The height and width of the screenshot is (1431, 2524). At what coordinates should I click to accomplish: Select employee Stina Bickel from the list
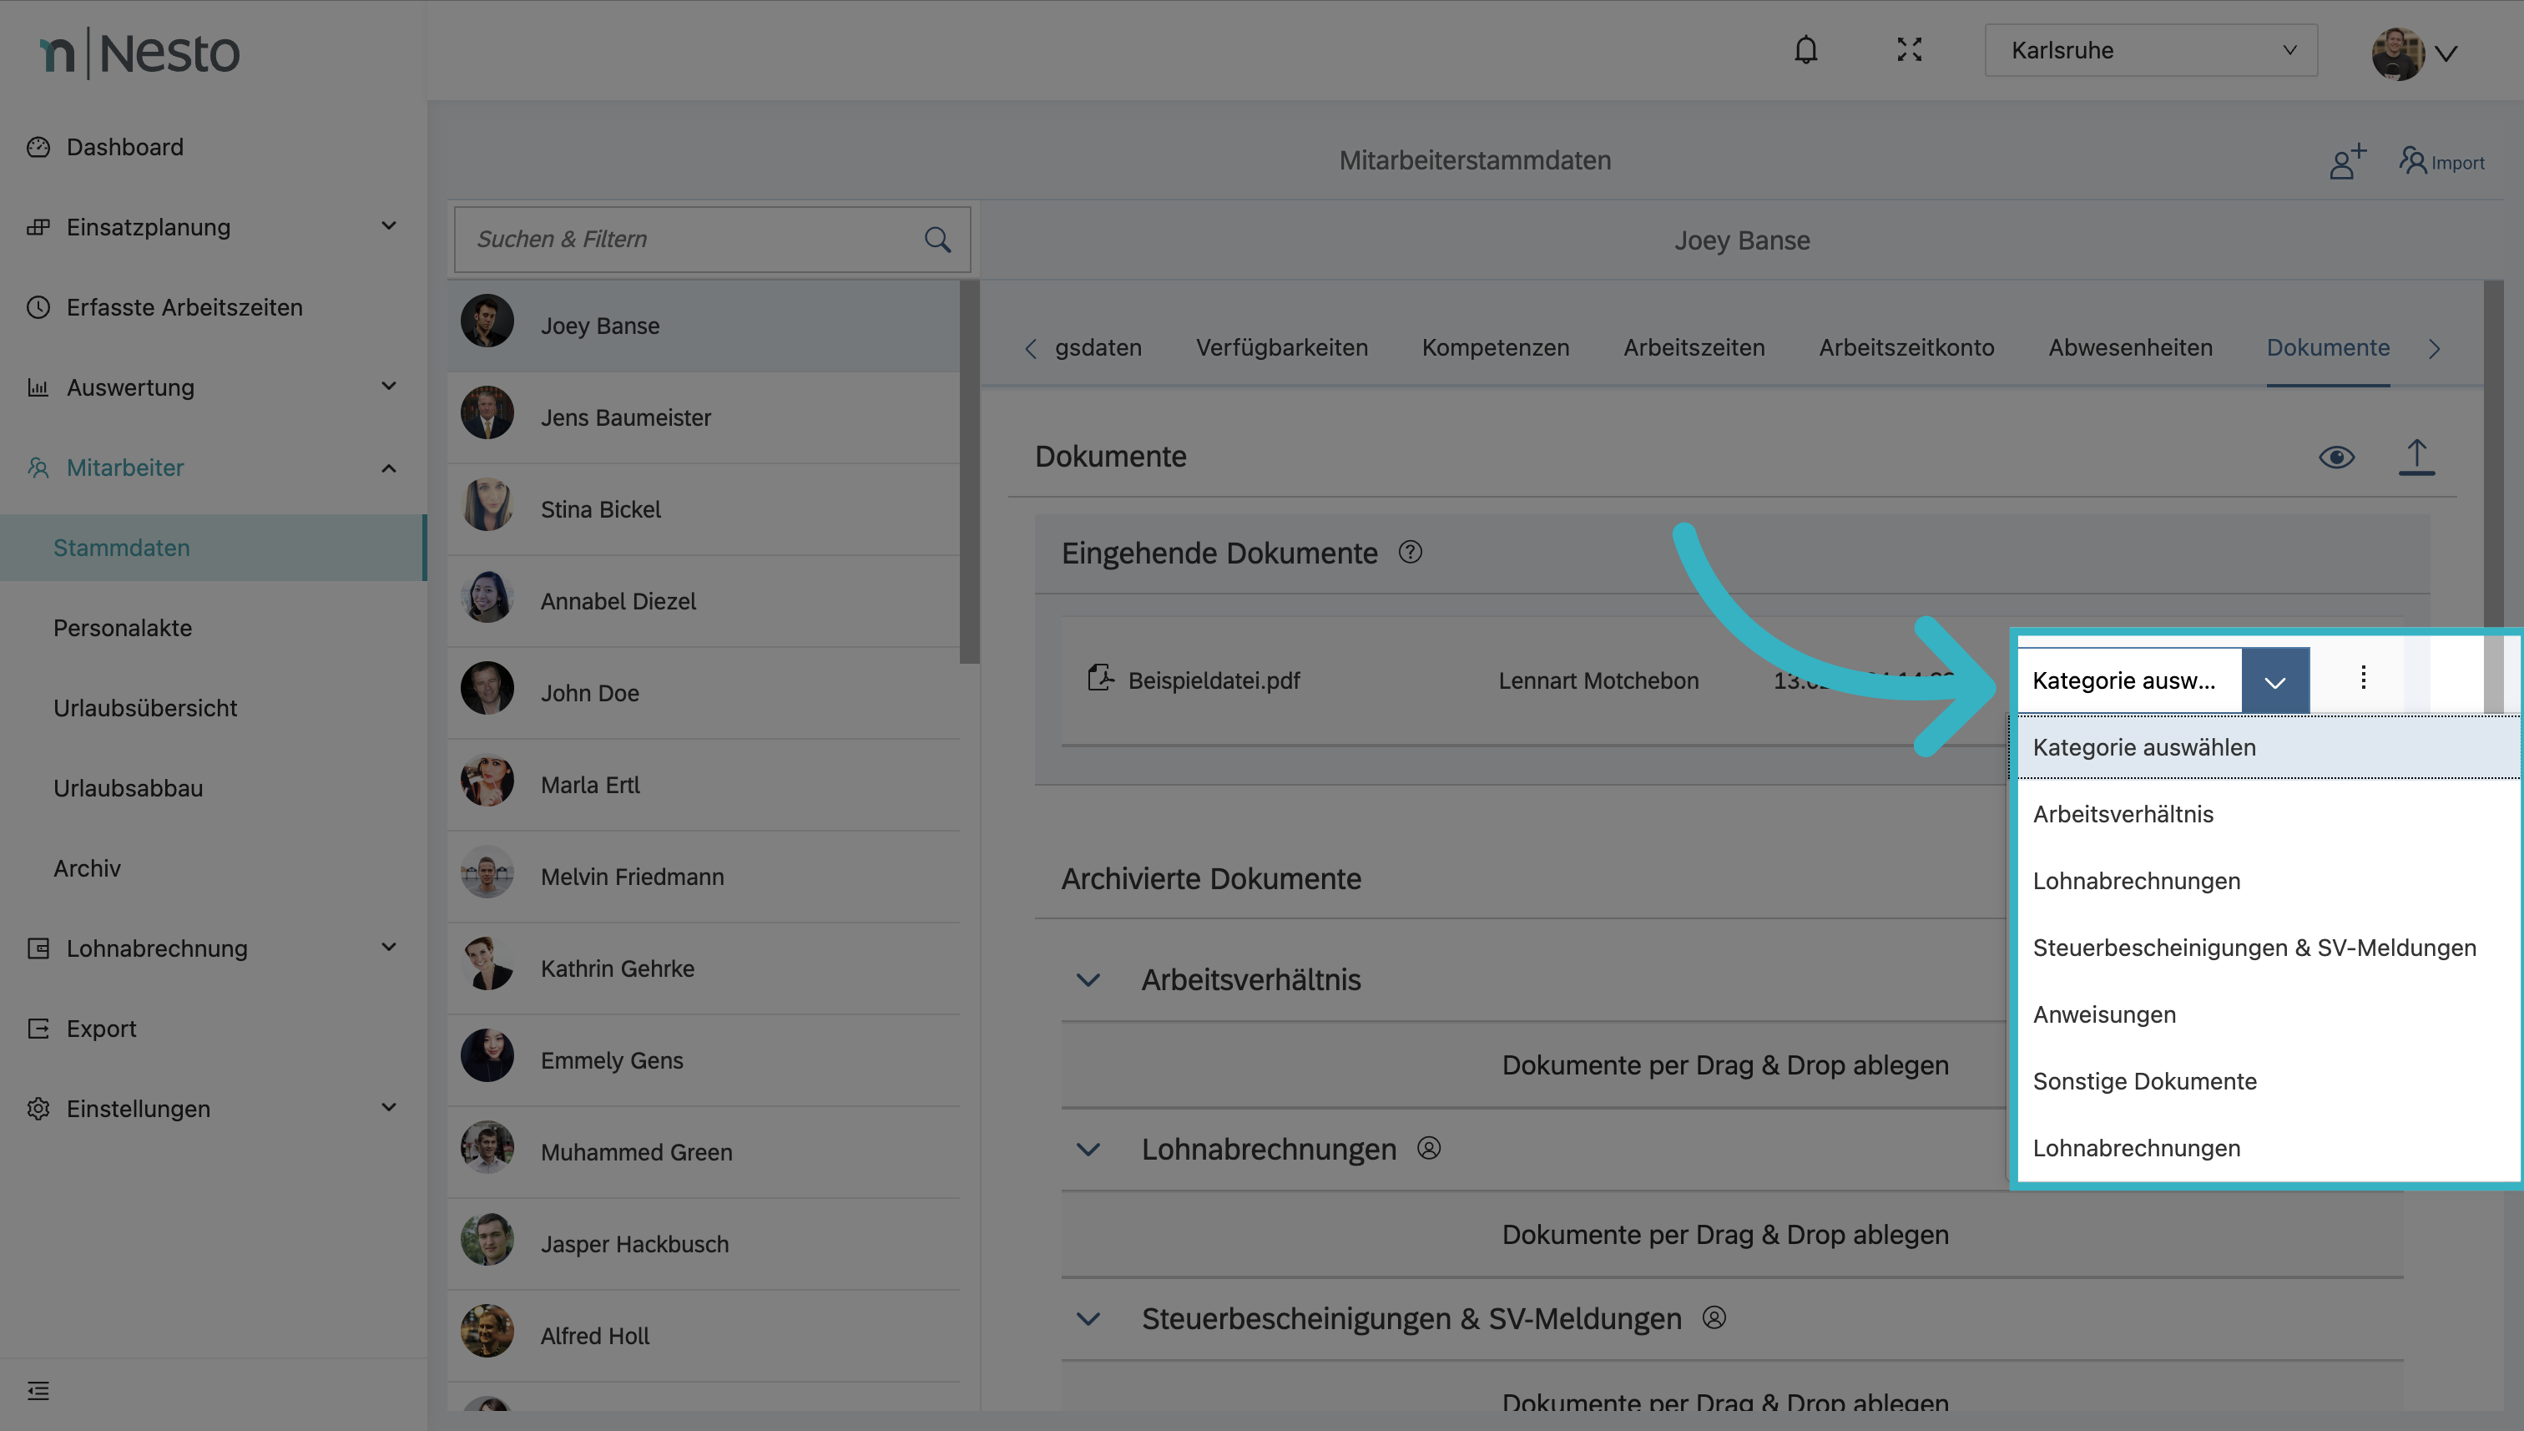coord(600,509)
